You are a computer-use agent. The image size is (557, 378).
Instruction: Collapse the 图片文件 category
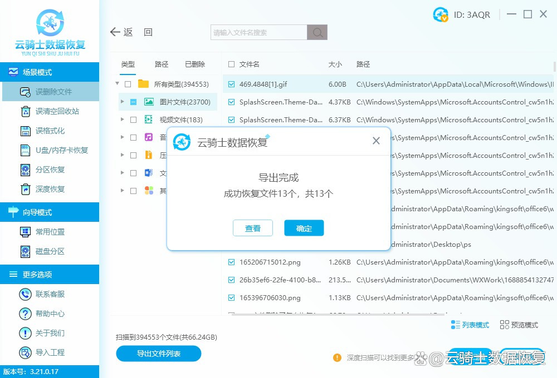122,102
